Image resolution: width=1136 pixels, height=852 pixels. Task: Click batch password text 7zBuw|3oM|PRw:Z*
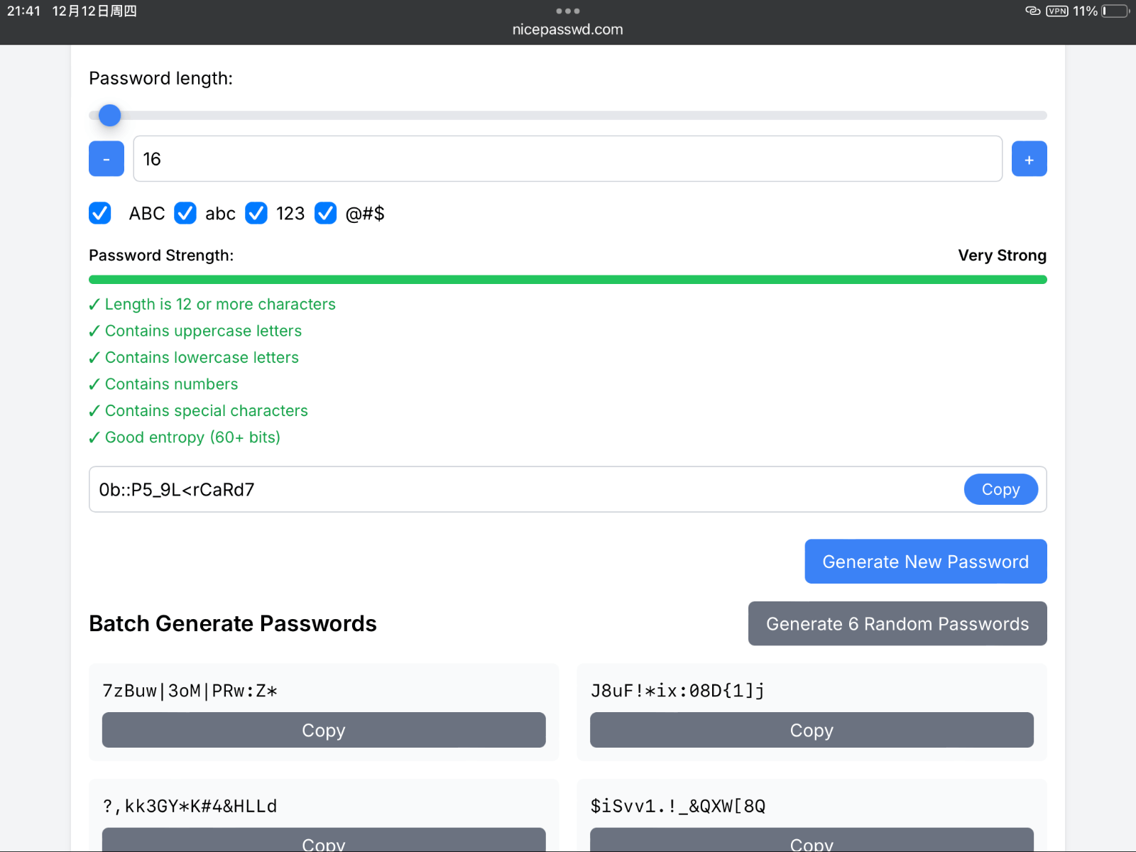point(190,691)
